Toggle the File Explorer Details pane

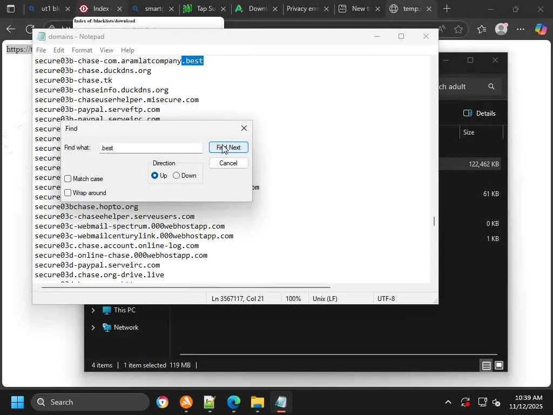click(480, 113)
